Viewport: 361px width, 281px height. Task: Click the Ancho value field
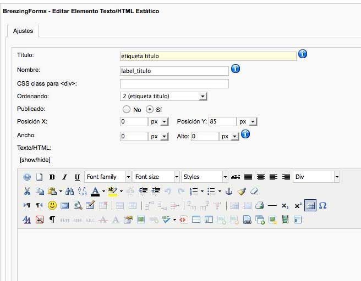click(x=134, y=136)
